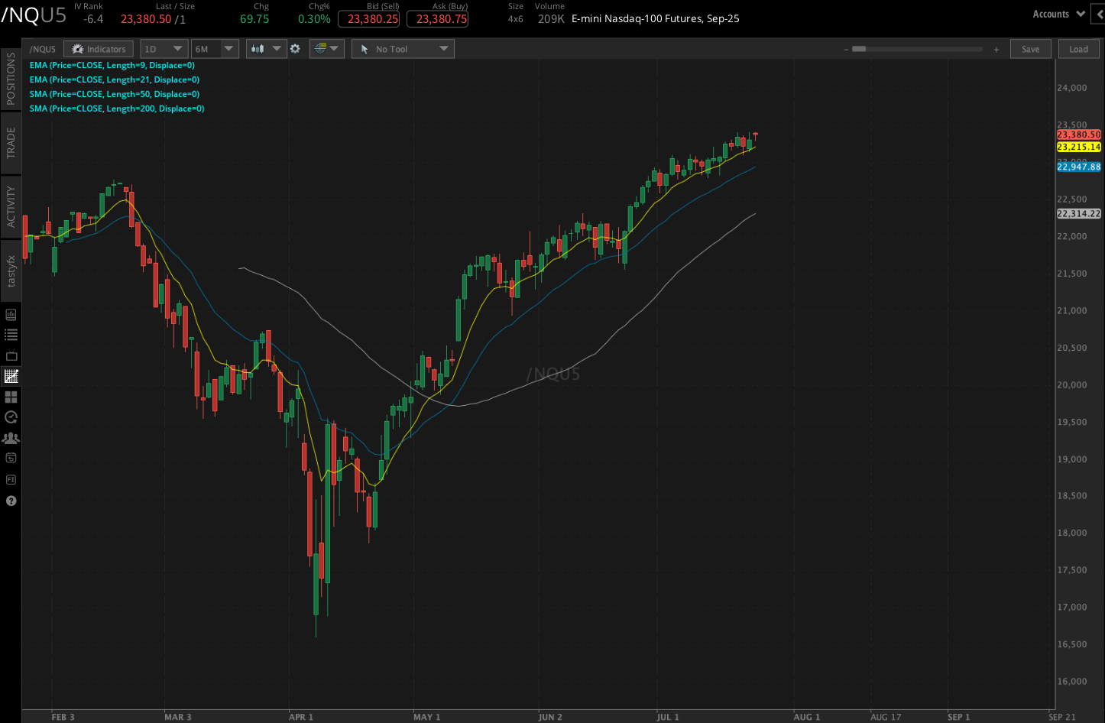This screenshot has width=1105, height=723.
Task: Open the chart settings gear
Action: 295,48
